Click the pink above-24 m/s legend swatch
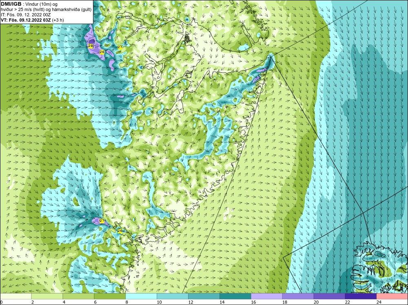The width and height of the screenshot is (408, 305). pyautogui.click(x=392, y=296)
